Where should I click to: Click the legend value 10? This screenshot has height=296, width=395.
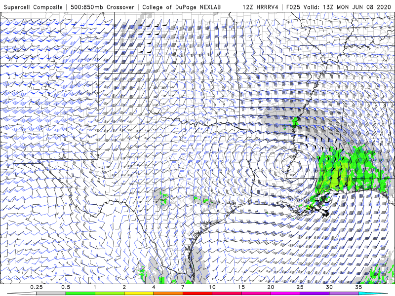click(x=212, y=287)
